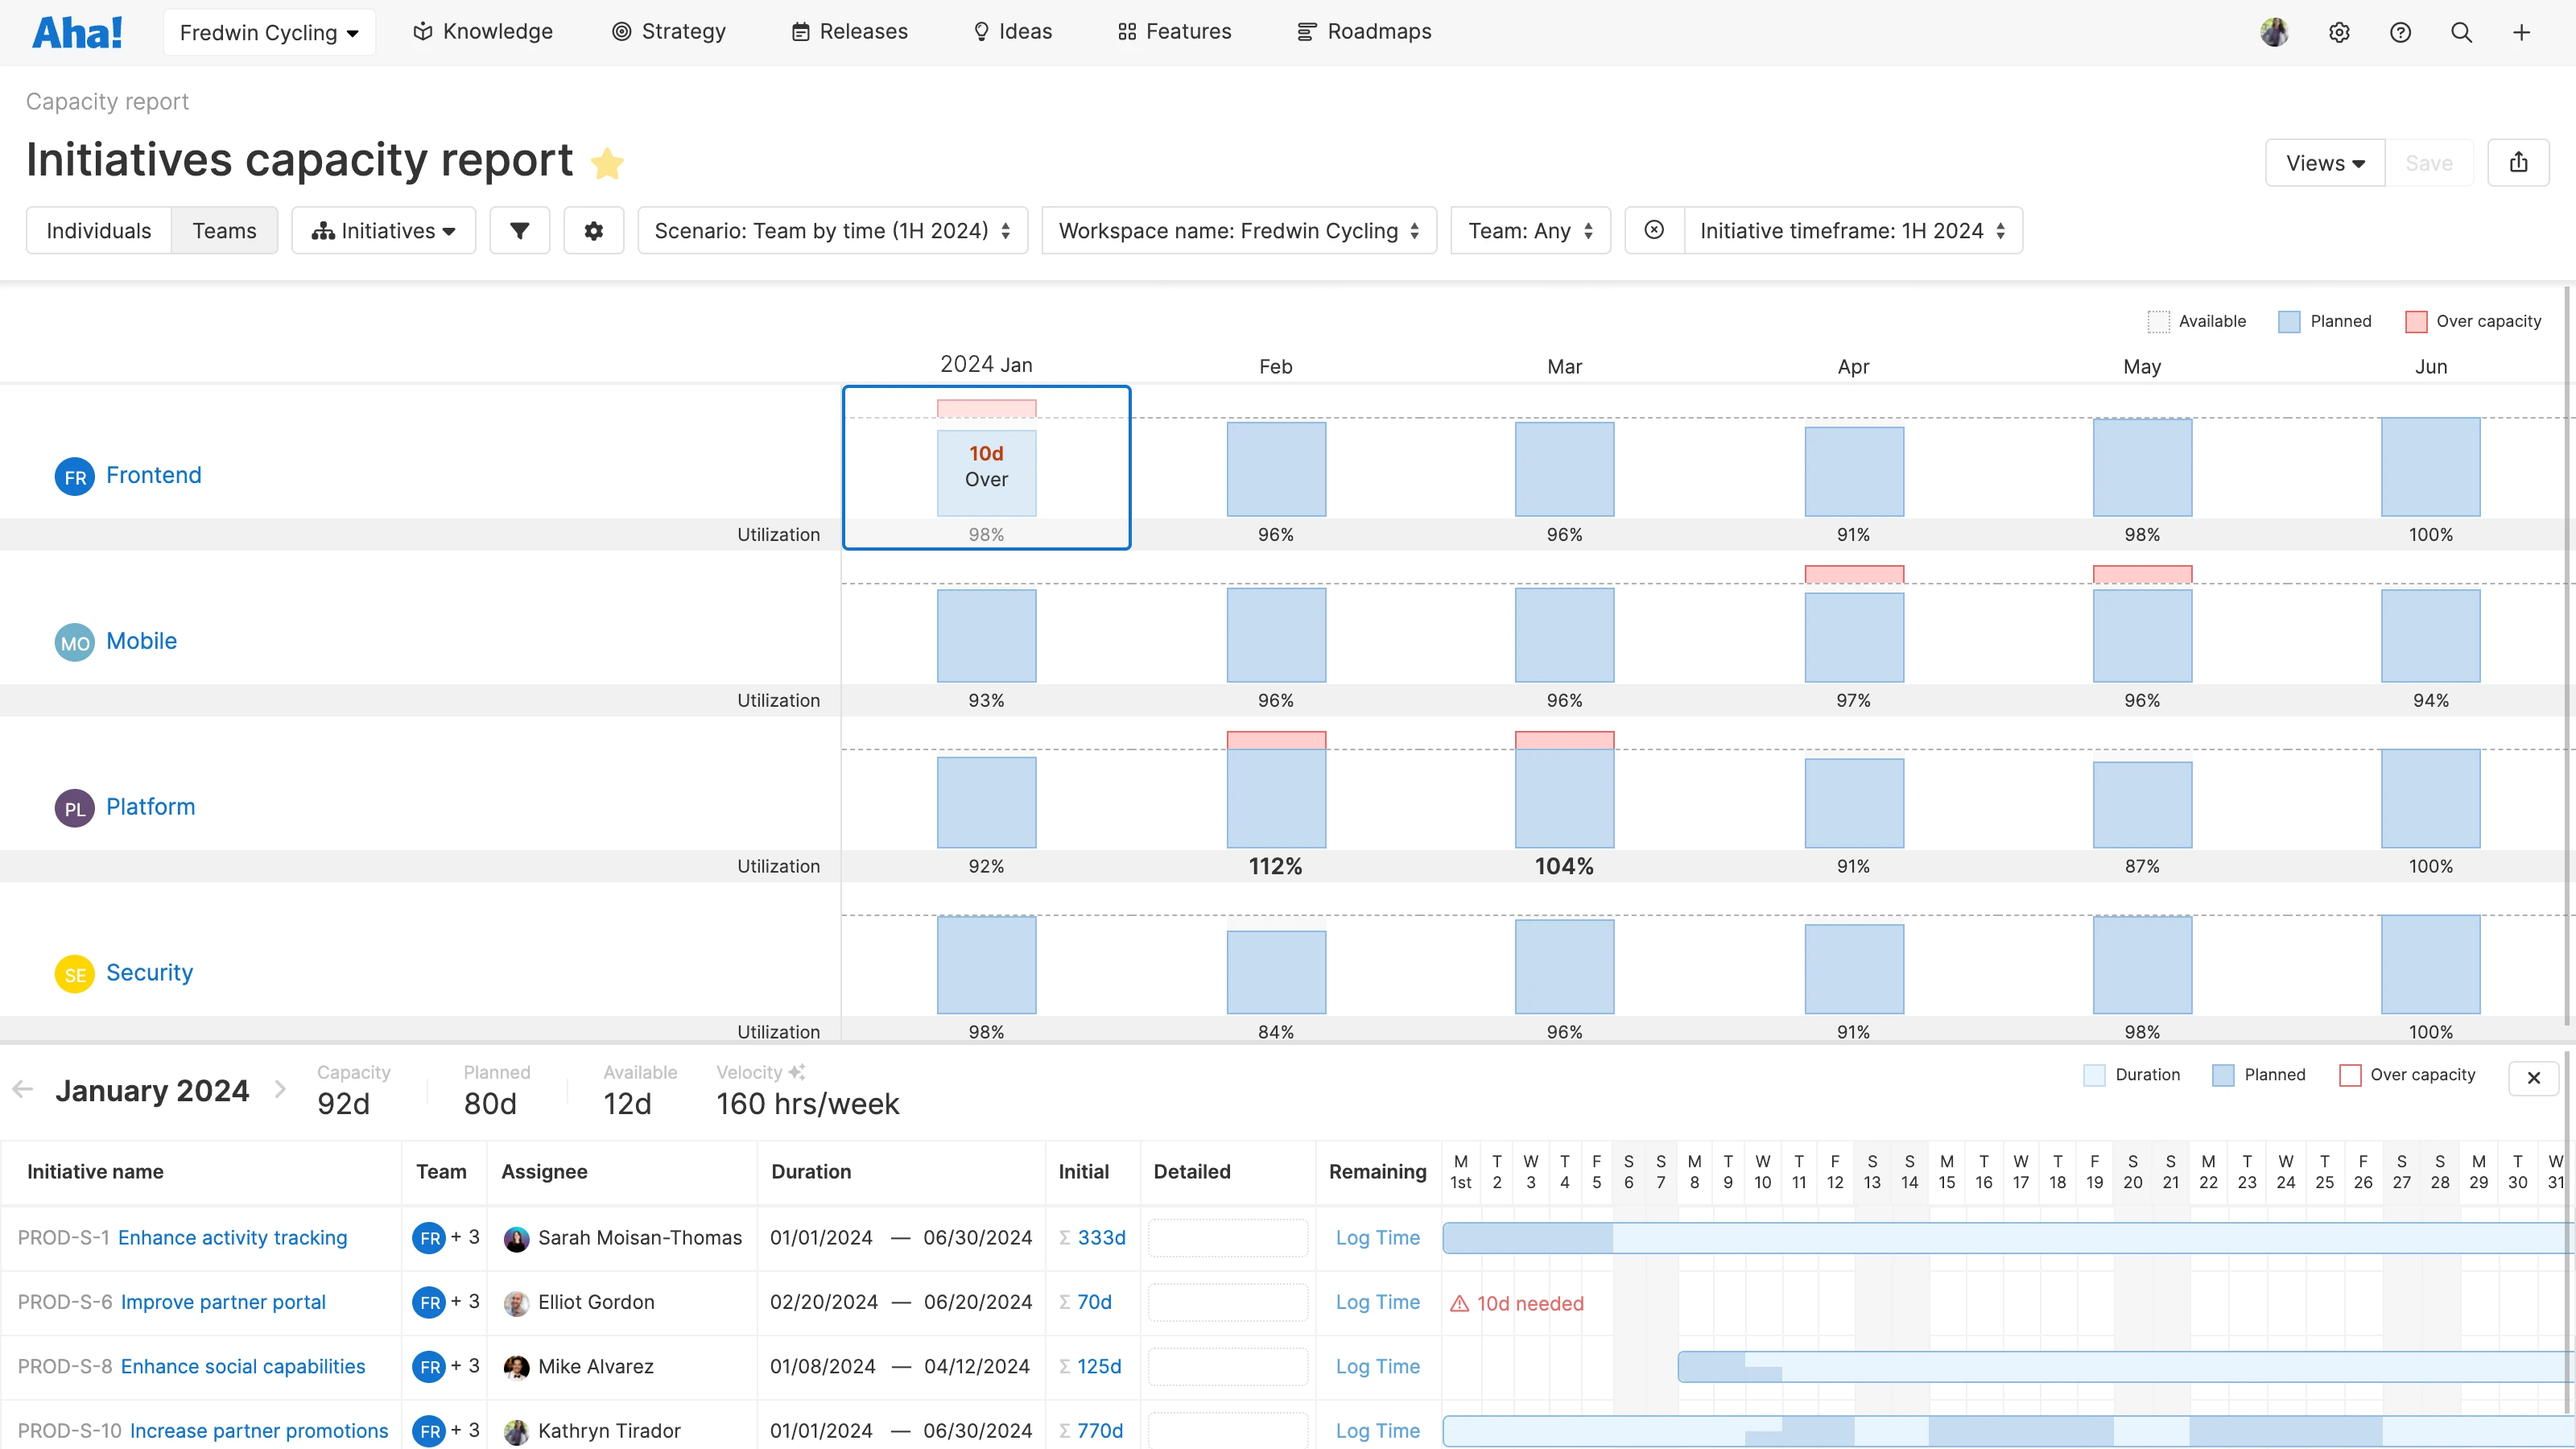Viewport: 2576px width, 1449px height.
Task: Open report settings gear icon
Action: coord(593,230)
